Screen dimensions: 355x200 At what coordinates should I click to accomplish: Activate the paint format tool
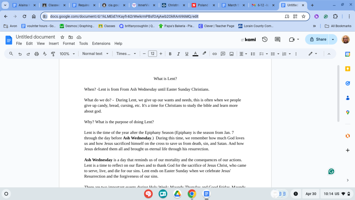(53, 54)
